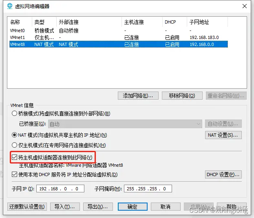Click the Virtual Network Editor globe icon
The image size is (254, 218).
[10, 6]
